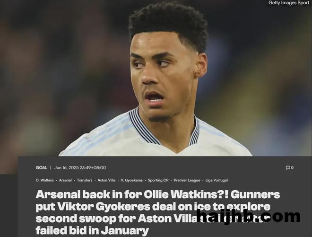Open the comments speech-bubble icon

coord(288,167)
